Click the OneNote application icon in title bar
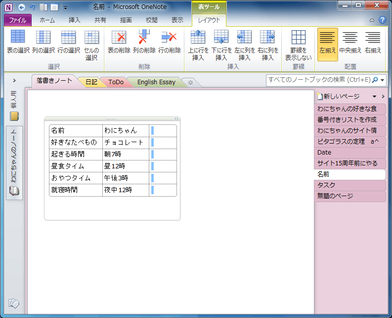The height and width of the screenshot is (318, 392). [x=8, y=7]
